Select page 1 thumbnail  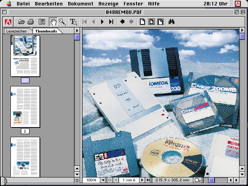pos(25,56)
